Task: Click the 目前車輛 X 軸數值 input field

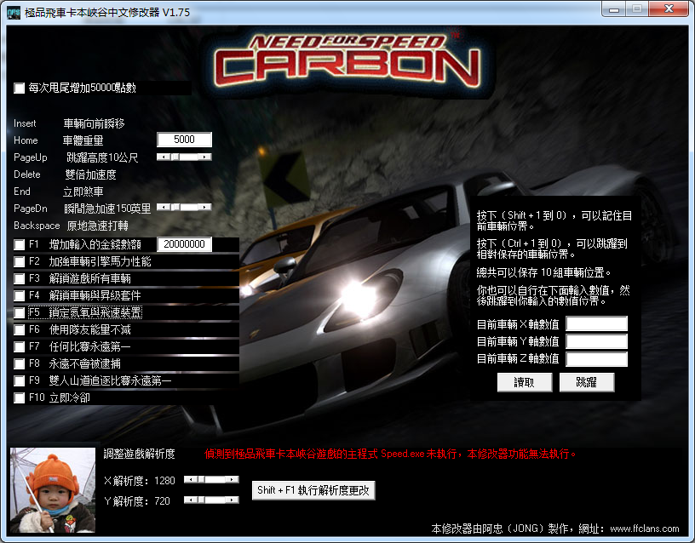Action: point(596,323)
